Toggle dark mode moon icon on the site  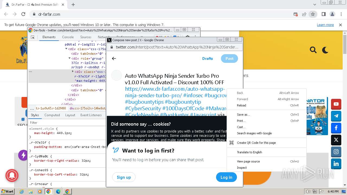[325, 50]
